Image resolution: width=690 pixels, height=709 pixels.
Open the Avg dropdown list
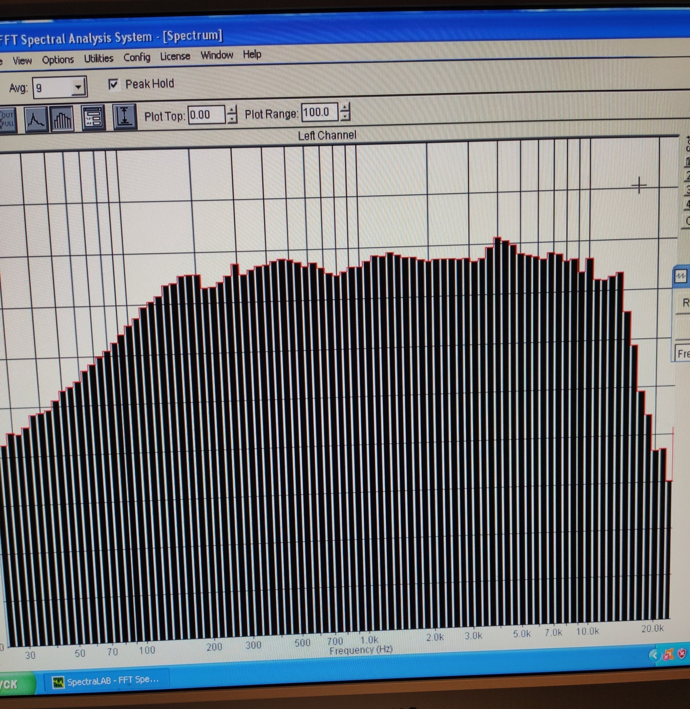point(78,87)
